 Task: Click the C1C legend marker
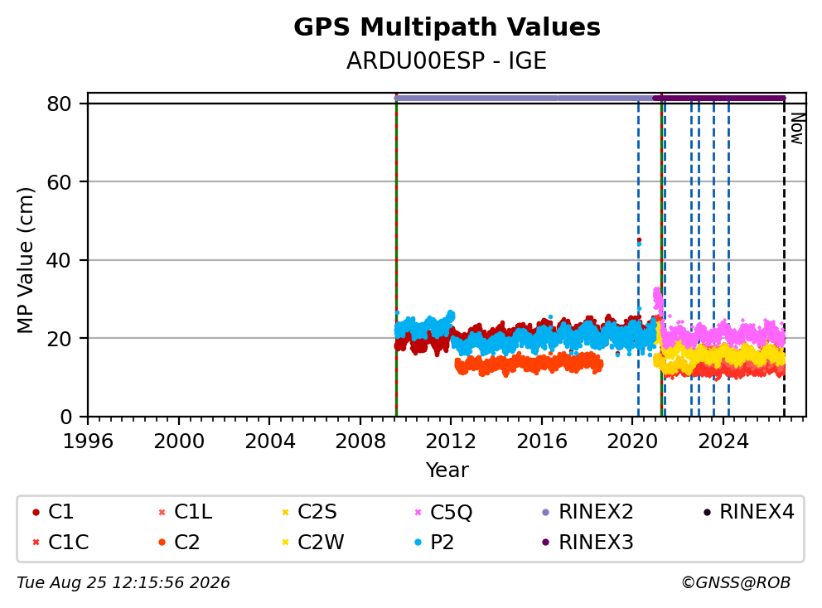[36, 543]
